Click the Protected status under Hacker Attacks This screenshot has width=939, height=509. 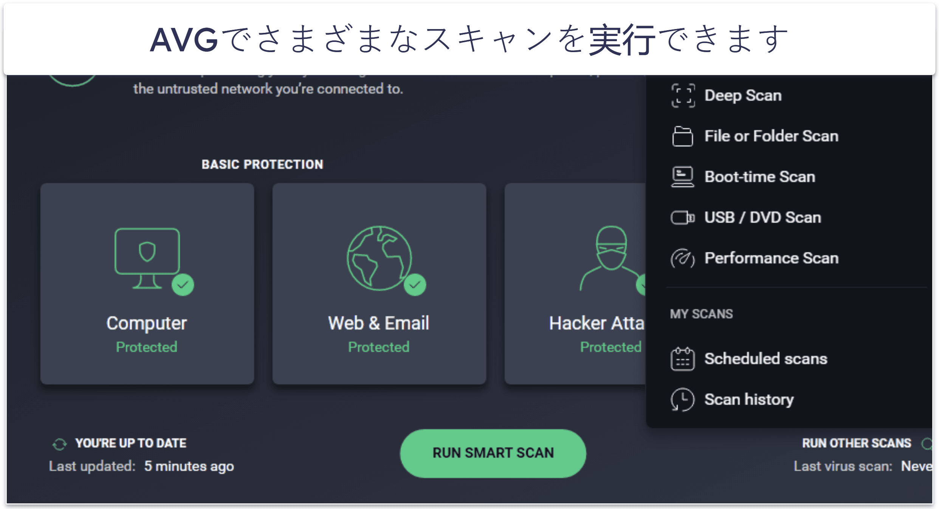[x=611, y=347]
